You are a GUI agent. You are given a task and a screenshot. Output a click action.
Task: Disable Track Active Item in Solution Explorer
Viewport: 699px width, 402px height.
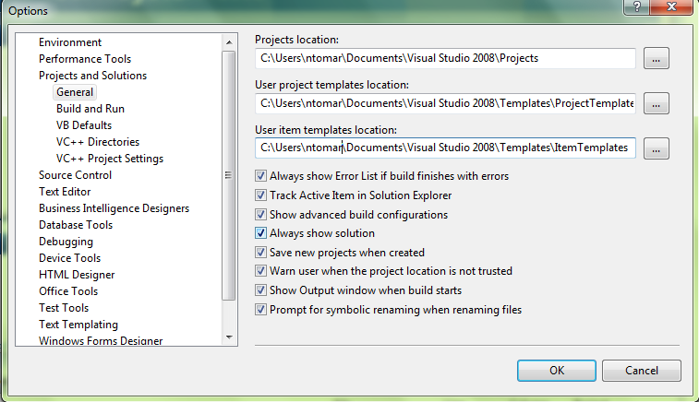tap(261, 195)
